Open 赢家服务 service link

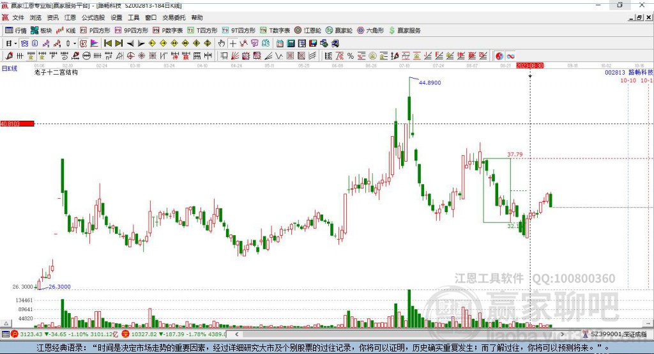404,31
